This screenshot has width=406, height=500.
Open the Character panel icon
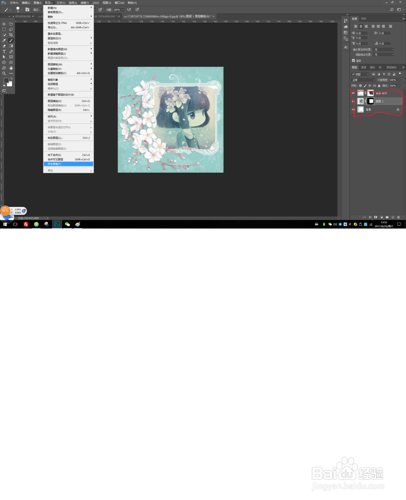(346, 47)
